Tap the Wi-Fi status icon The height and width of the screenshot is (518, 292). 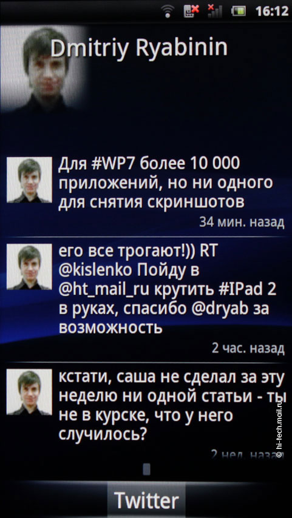pyautogui.click(x=169, y=13)
